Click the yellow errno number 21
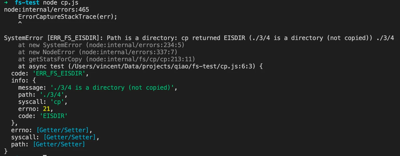The height and width of the screenshot is (156, 400). (47, 109)
